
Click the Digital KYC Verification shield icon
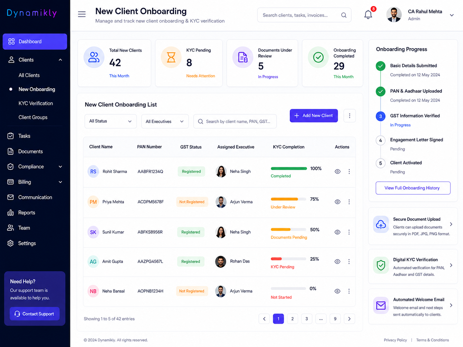[381, 265]
